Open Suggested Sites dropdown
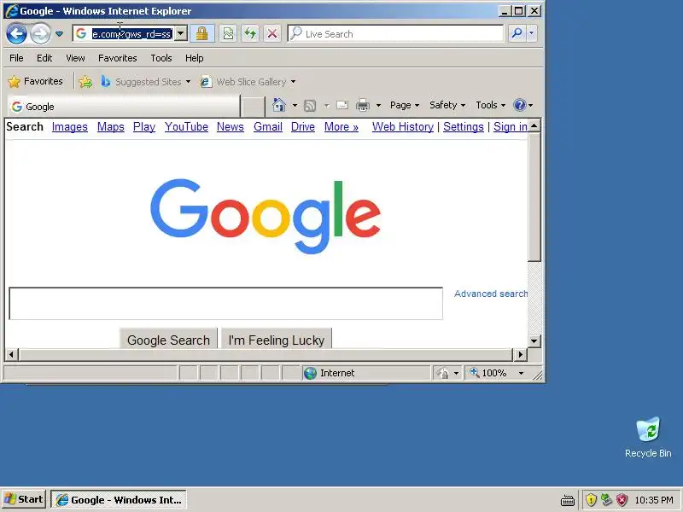Screen dimensions: 683x512 click(145, 81)
